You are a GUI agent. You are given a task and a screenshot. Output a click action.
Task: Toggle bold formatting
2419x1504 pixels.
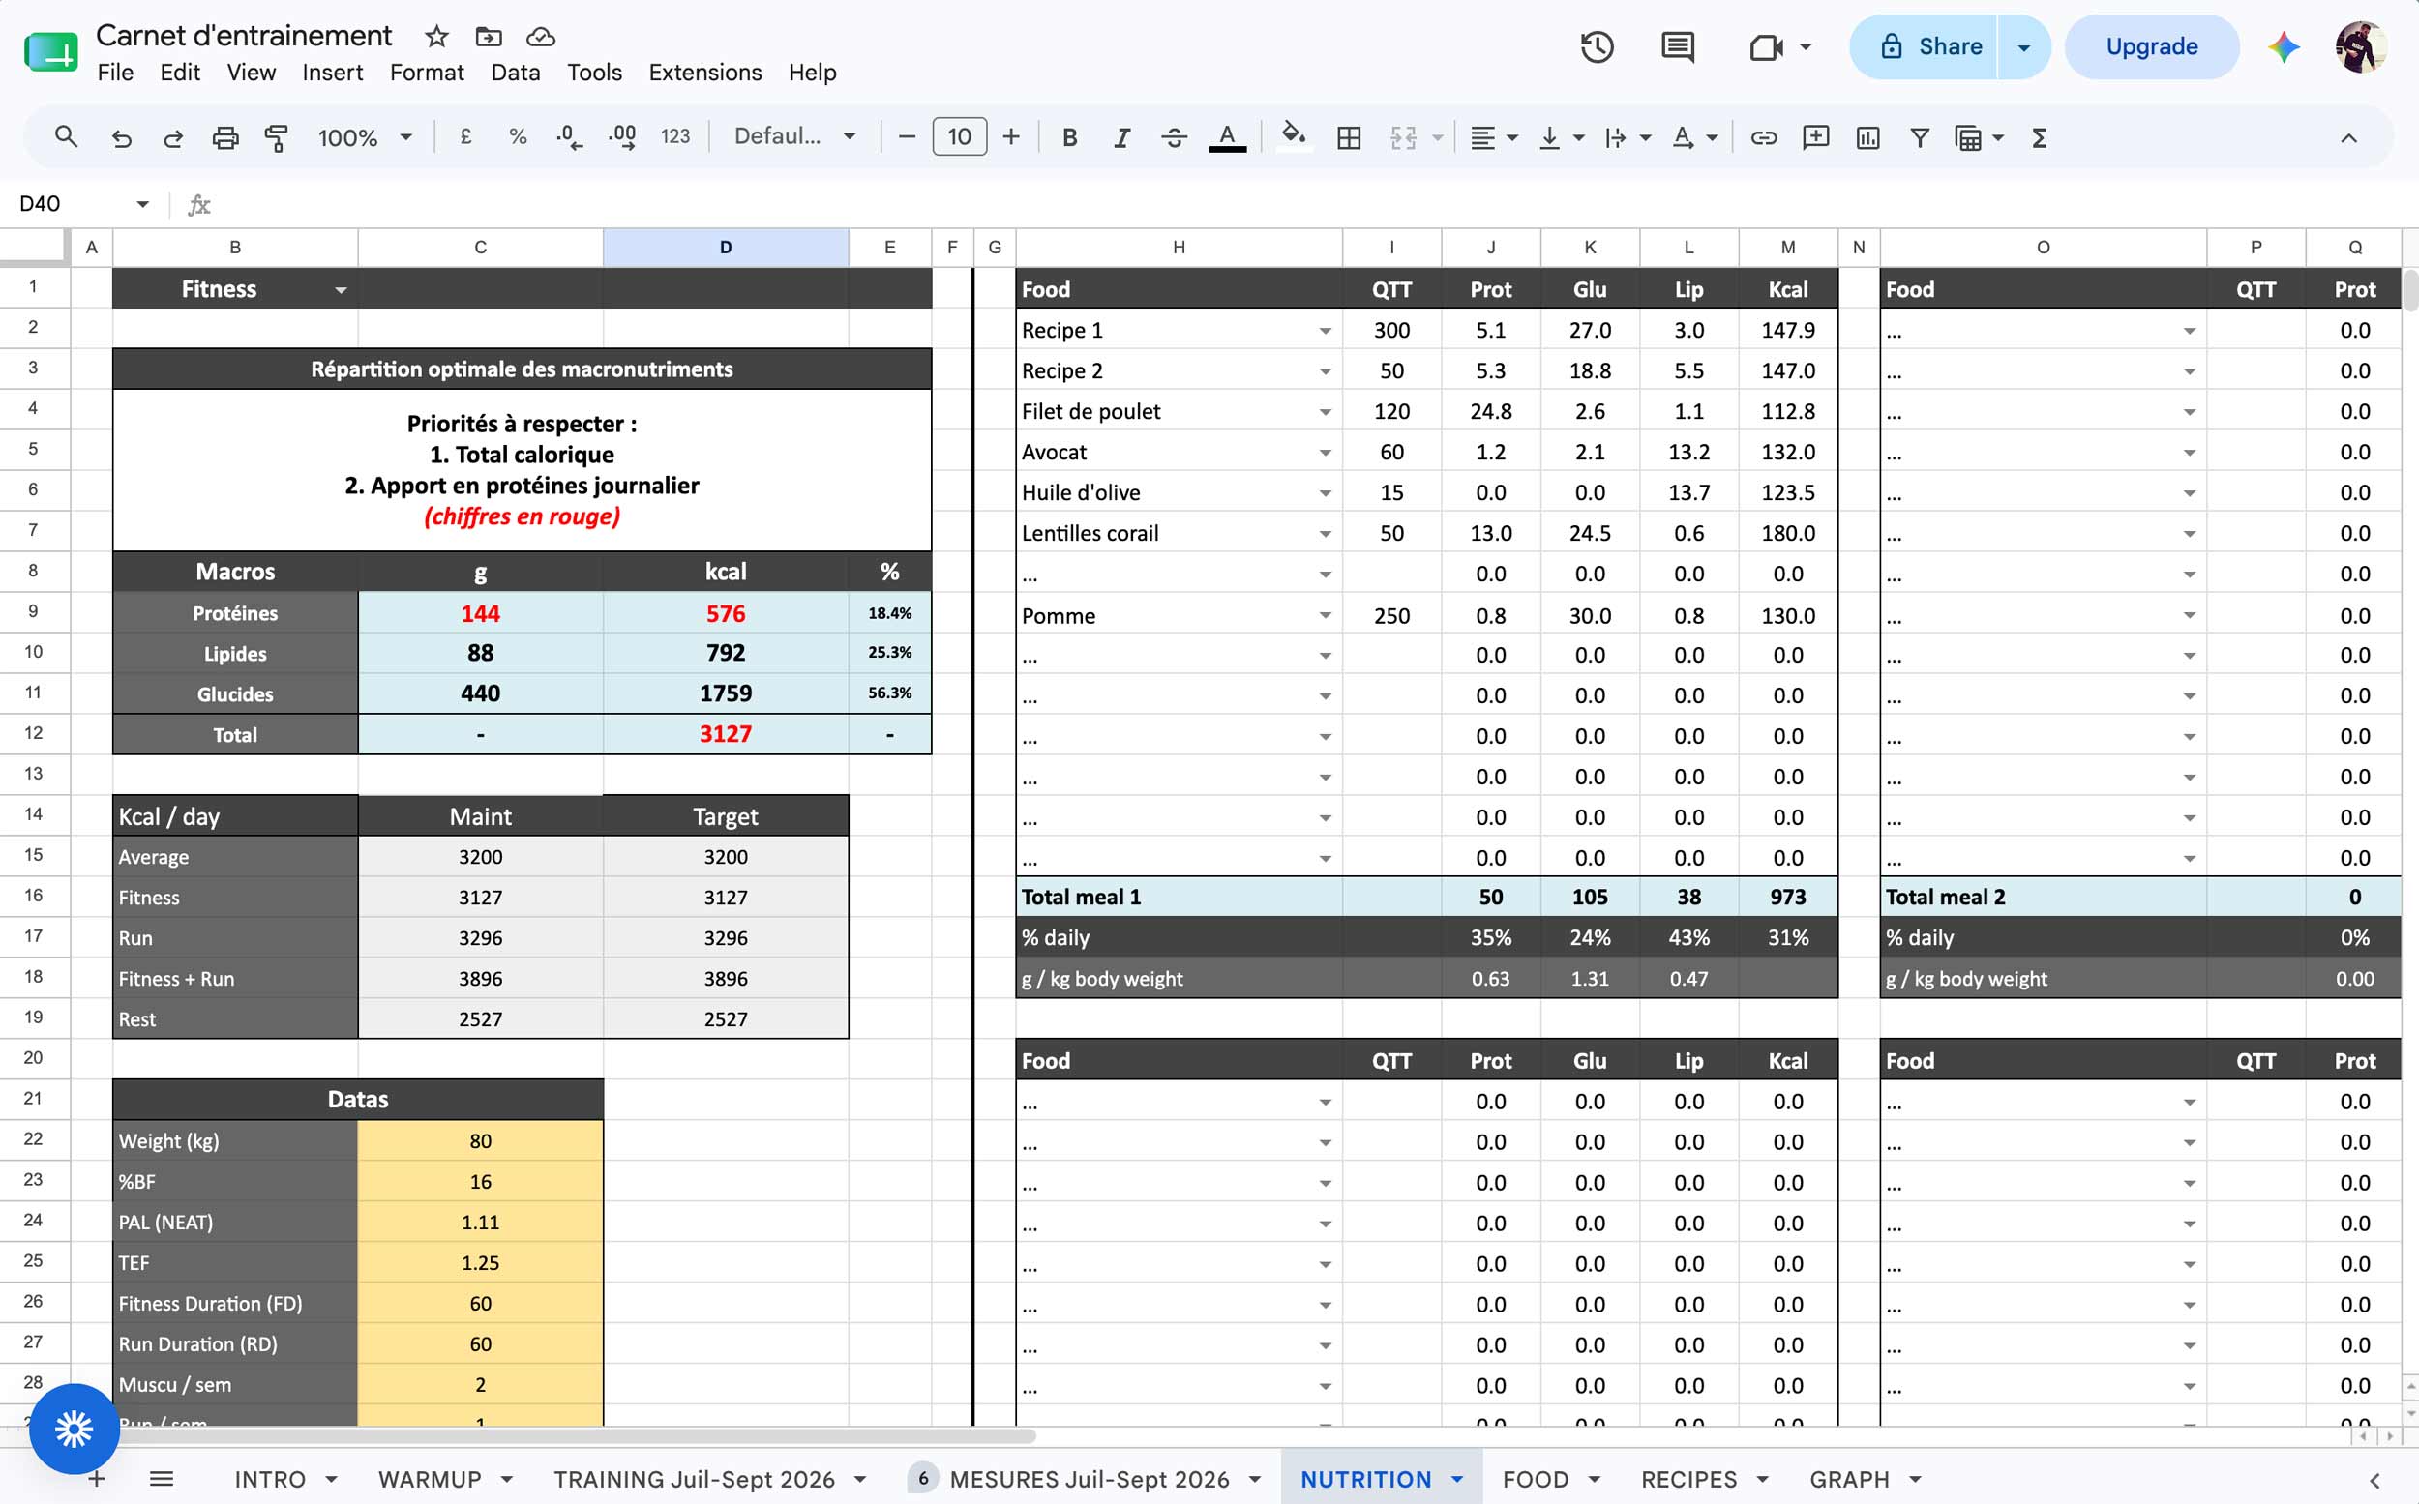tap(1070, 137)
